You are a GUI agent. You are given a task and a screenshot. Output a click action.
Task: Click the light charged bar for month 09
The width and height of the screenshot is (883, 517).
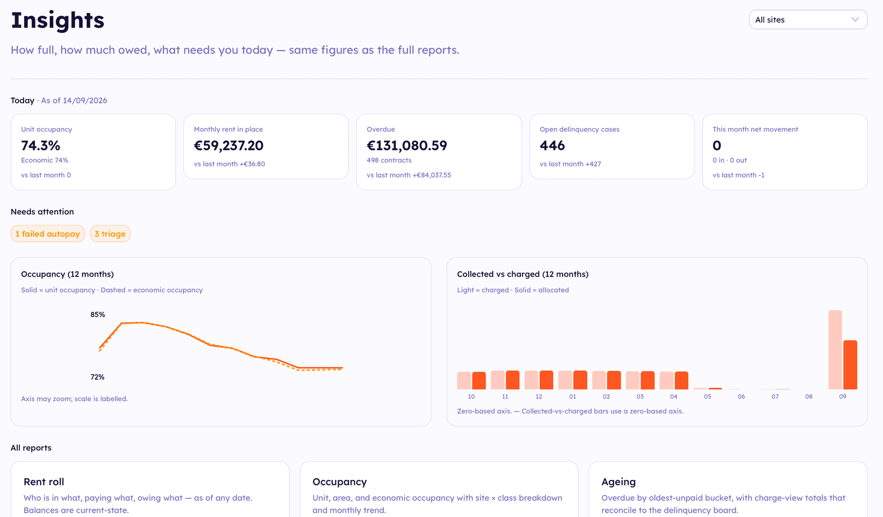[835, 350]
